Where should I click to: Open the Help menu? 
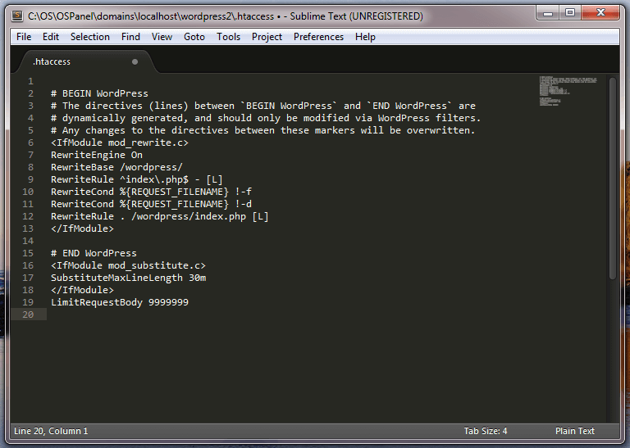pos(365,37)
